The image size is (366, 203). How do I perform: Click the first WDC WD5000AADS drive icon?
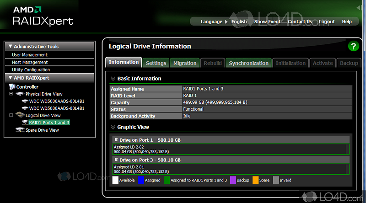click(25, 101)
